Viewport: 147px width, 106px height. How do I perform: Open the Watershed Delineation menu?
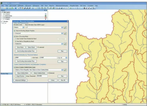coord(62,6)
